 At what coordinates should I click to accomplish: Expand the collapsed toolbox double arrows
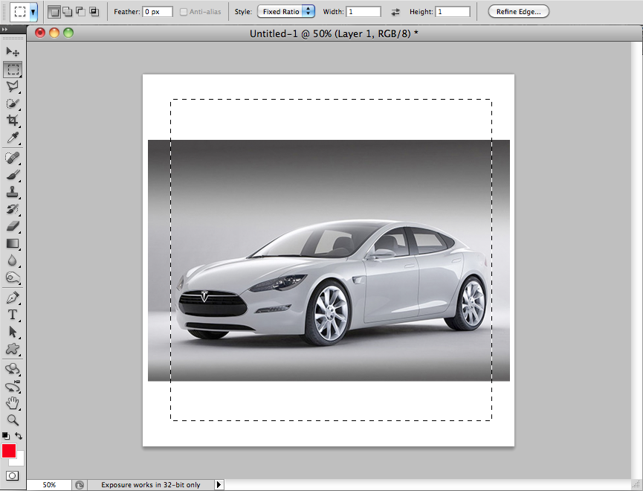coord(4,30)
